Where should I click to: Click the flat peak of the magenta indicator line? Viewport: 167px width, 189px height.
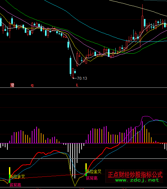146,116
